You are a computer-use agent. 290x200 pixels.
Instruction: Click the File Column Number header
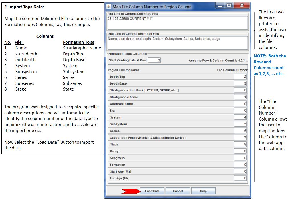[232, 70]
